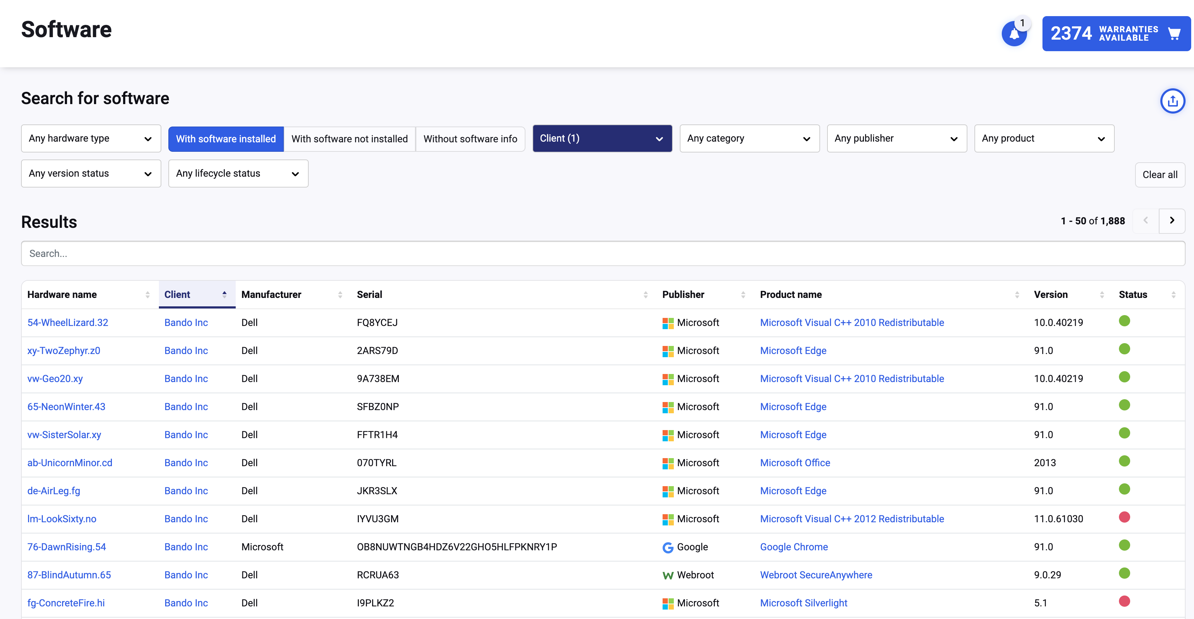Image resolution: width=1194 pixels, height=619 pixels.
Task: Open the 'Any lifecycle status' dropdown
Action: click(x=238, y=173)
